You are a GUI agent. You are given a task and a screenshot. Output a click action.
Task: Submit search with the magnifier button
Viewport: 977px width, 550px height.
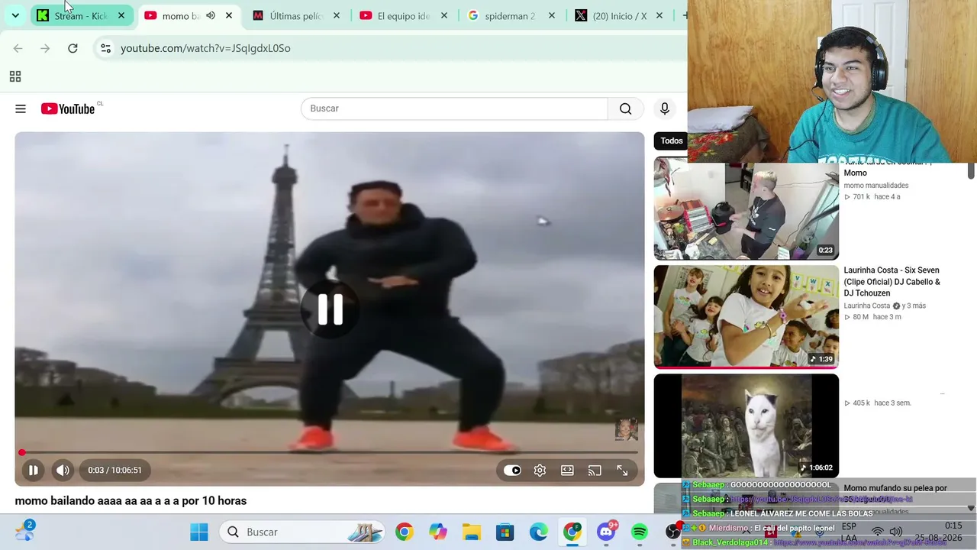(x=625, y=108)
